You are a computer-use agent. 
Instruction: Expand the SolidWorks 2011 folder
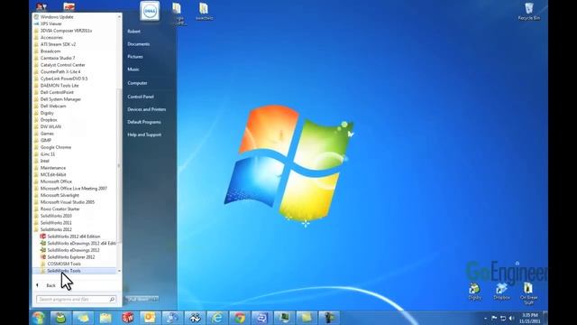56,223
